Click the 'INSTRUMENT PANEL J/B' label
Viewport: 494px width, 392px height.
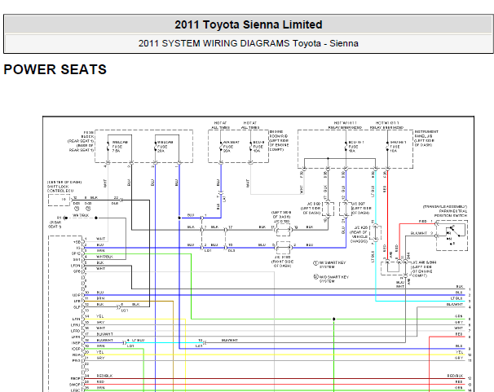click(426, 139)
